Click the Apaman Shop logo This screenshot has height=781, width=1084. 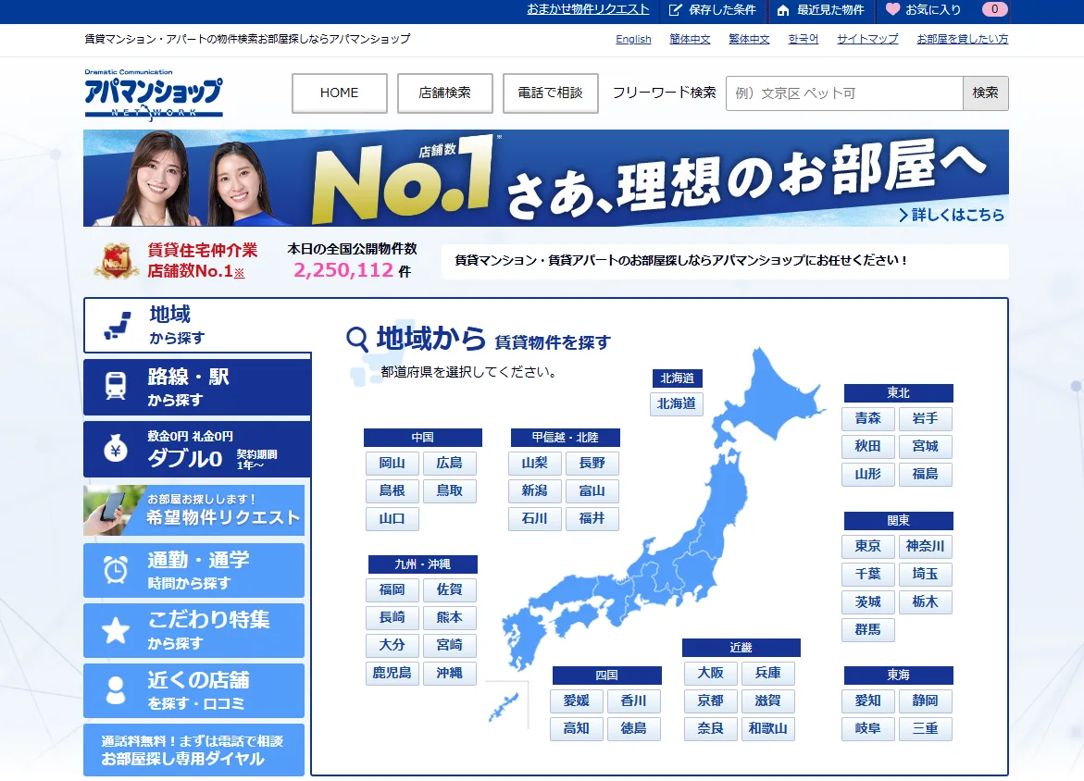click(x=154, y=95)
